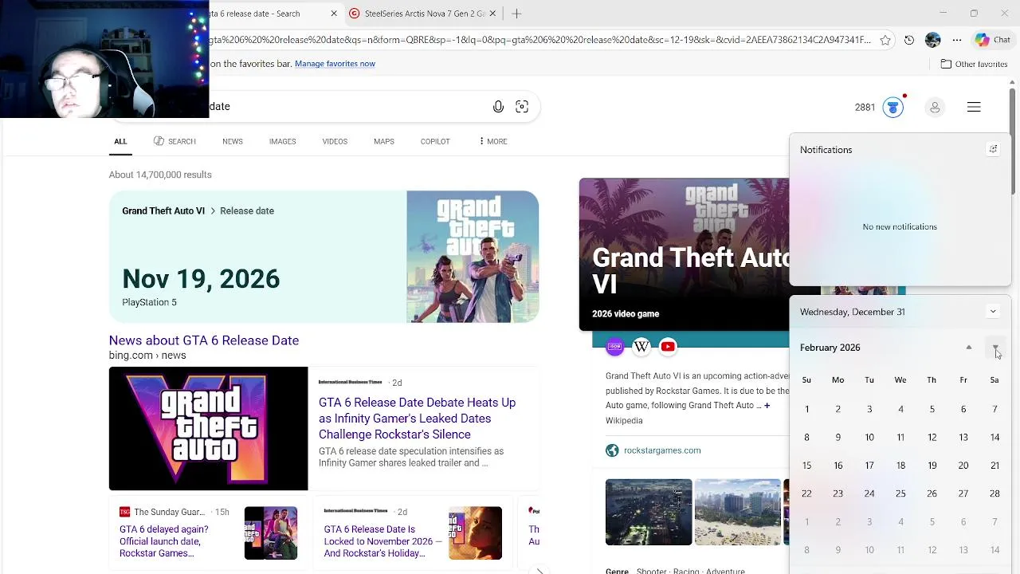Click the Wikipedia icon in knowledge panel
The image size is (1020, 574).
(641, 346)
